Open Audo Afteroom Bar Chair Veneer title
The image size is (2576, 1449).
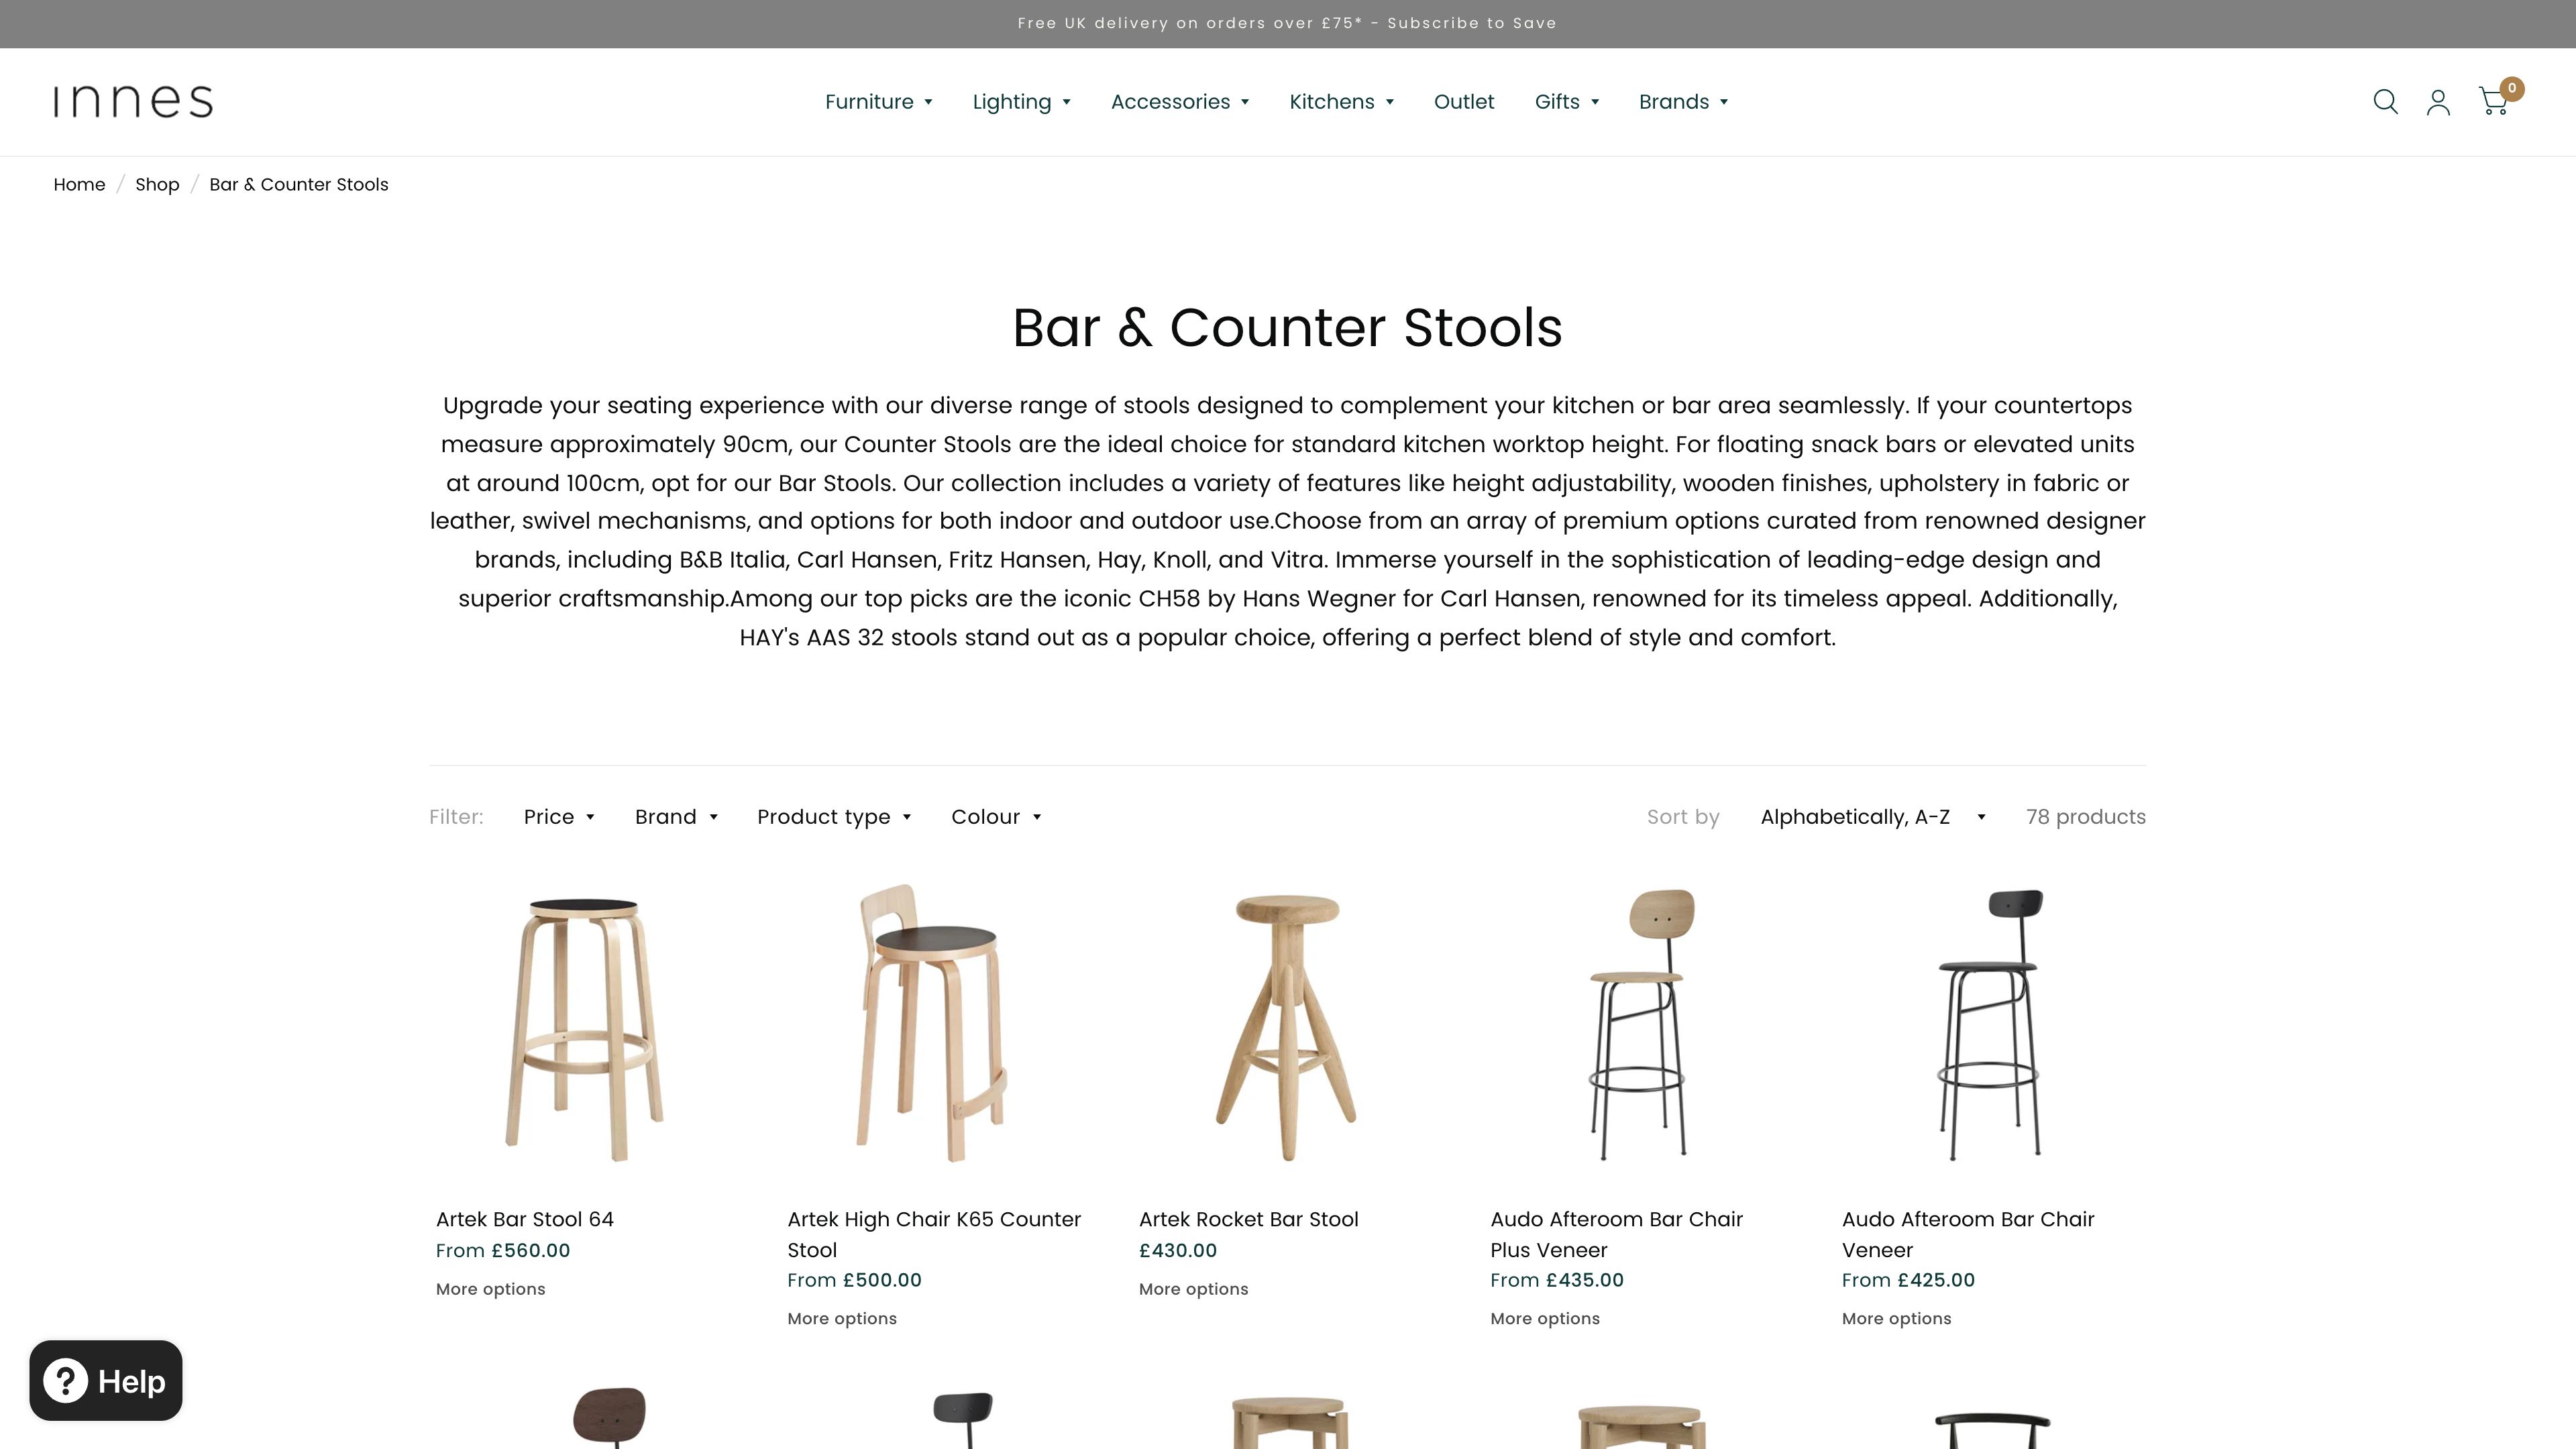point(1967,1234)
